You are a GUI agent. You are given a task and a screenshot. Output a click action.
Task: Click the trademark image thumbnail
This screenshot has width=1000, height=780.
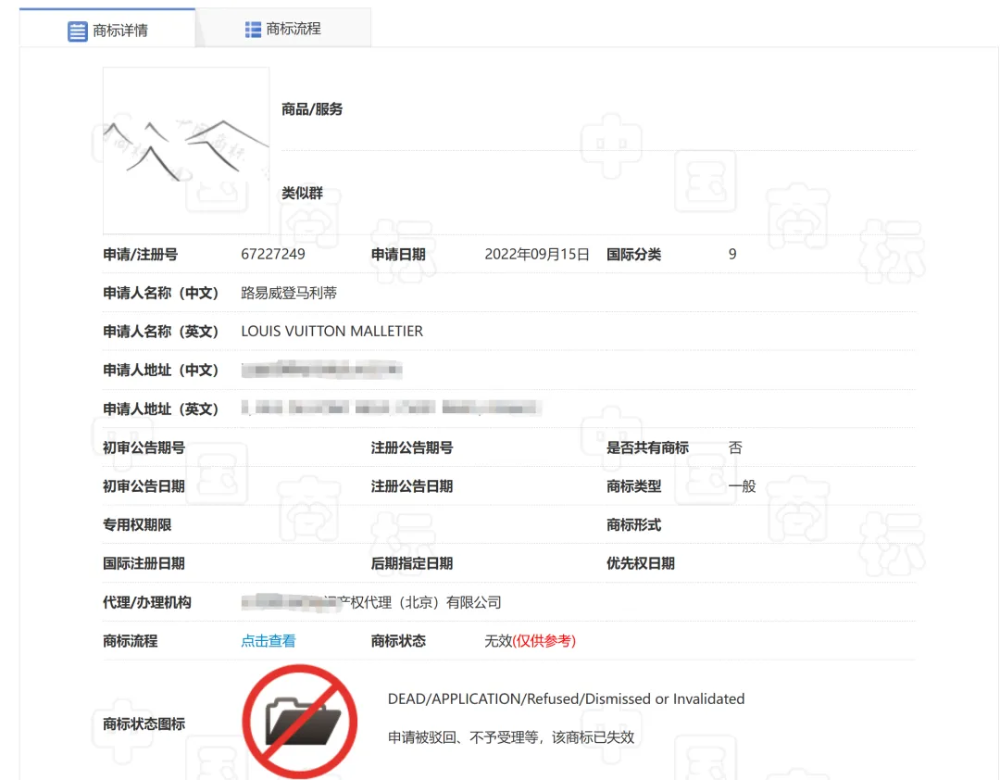(x=186, y=151)
